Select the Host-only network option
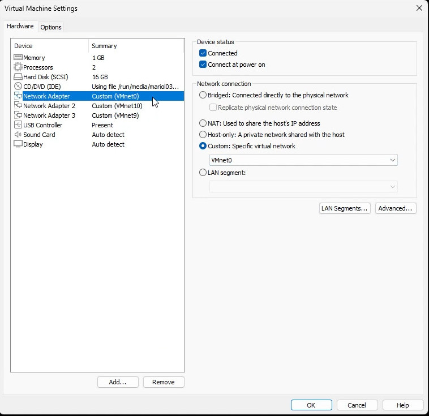 203,135
